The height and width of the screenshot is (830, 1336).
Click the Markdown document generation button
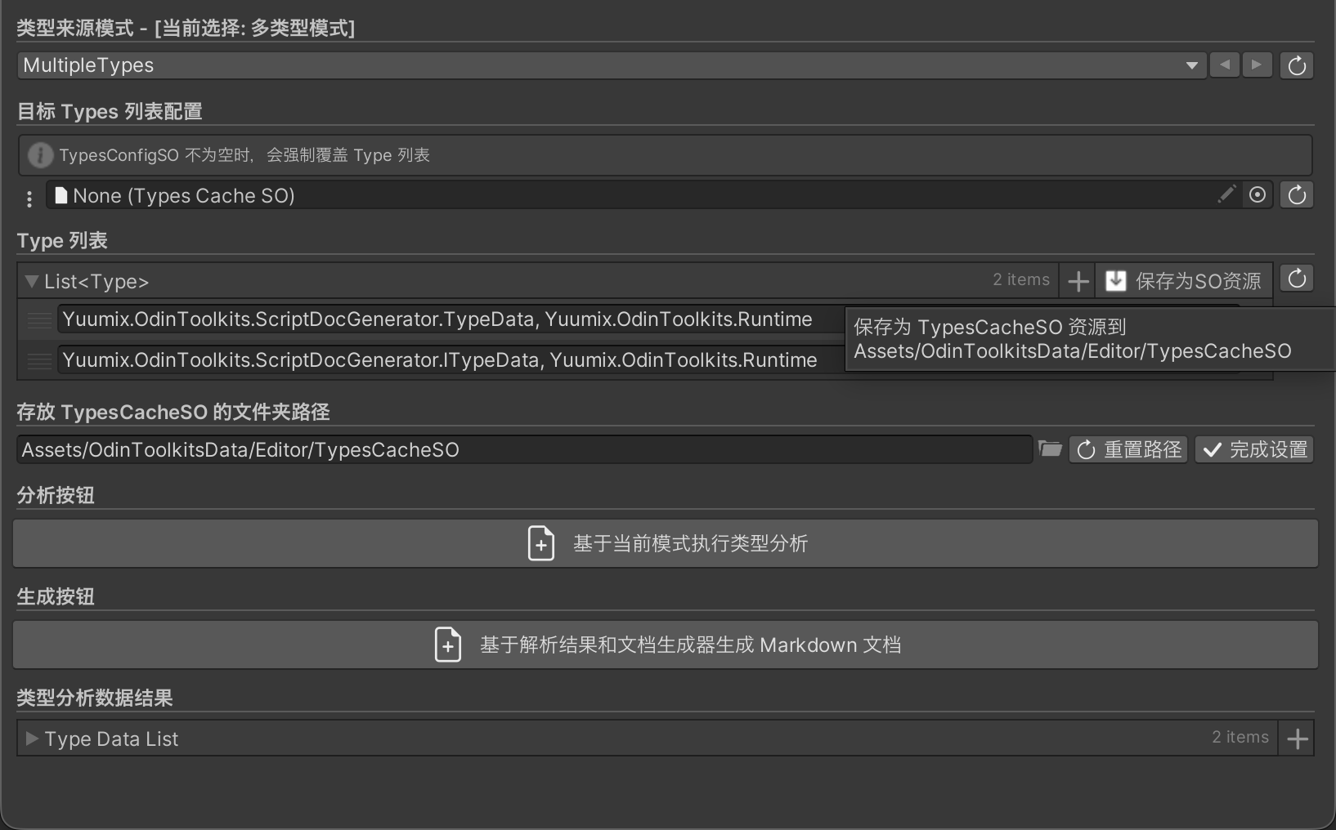pos(666,645)
